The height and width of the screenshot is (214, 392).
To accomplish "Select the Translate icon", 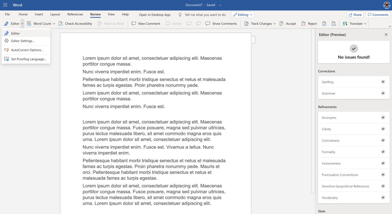I will pyautogui.click(x=346, y=23).
